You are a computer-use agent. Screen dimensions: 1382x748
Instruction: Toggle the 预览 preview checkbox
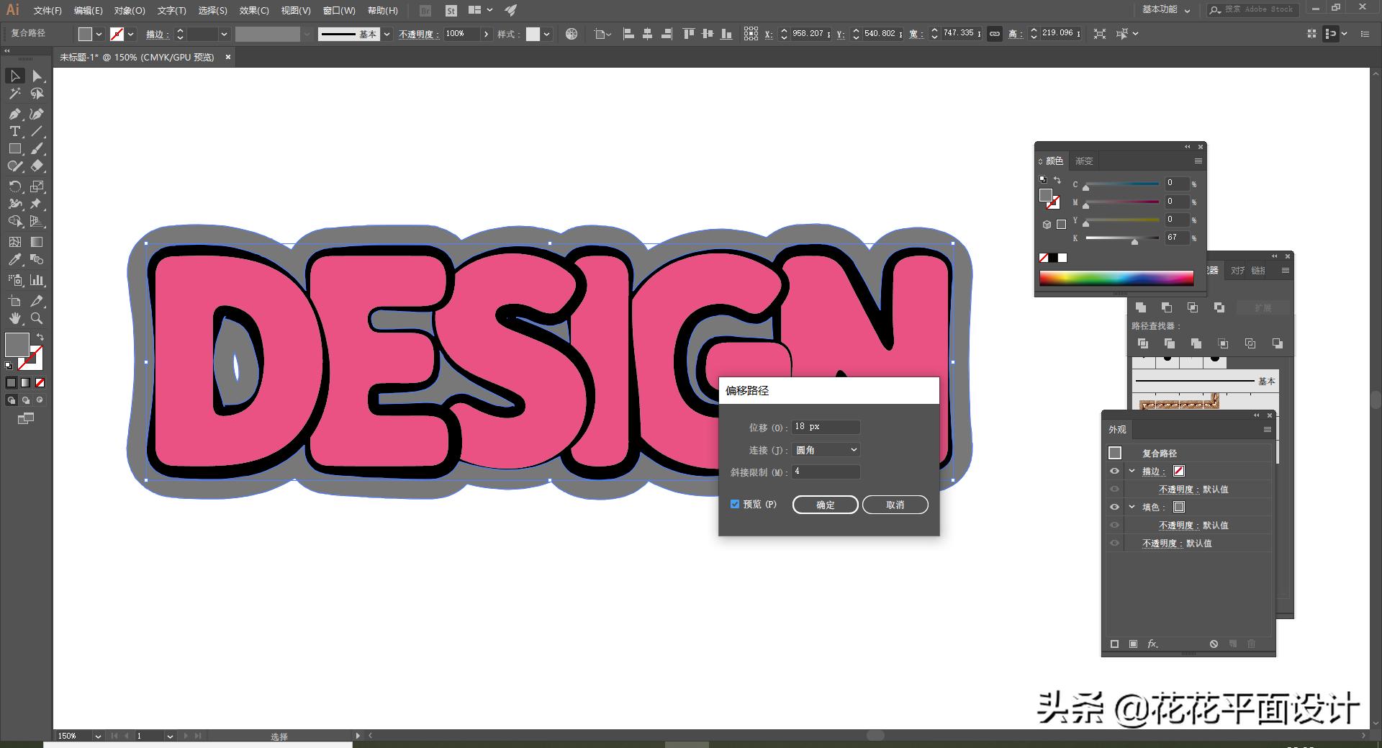point(735,504)
